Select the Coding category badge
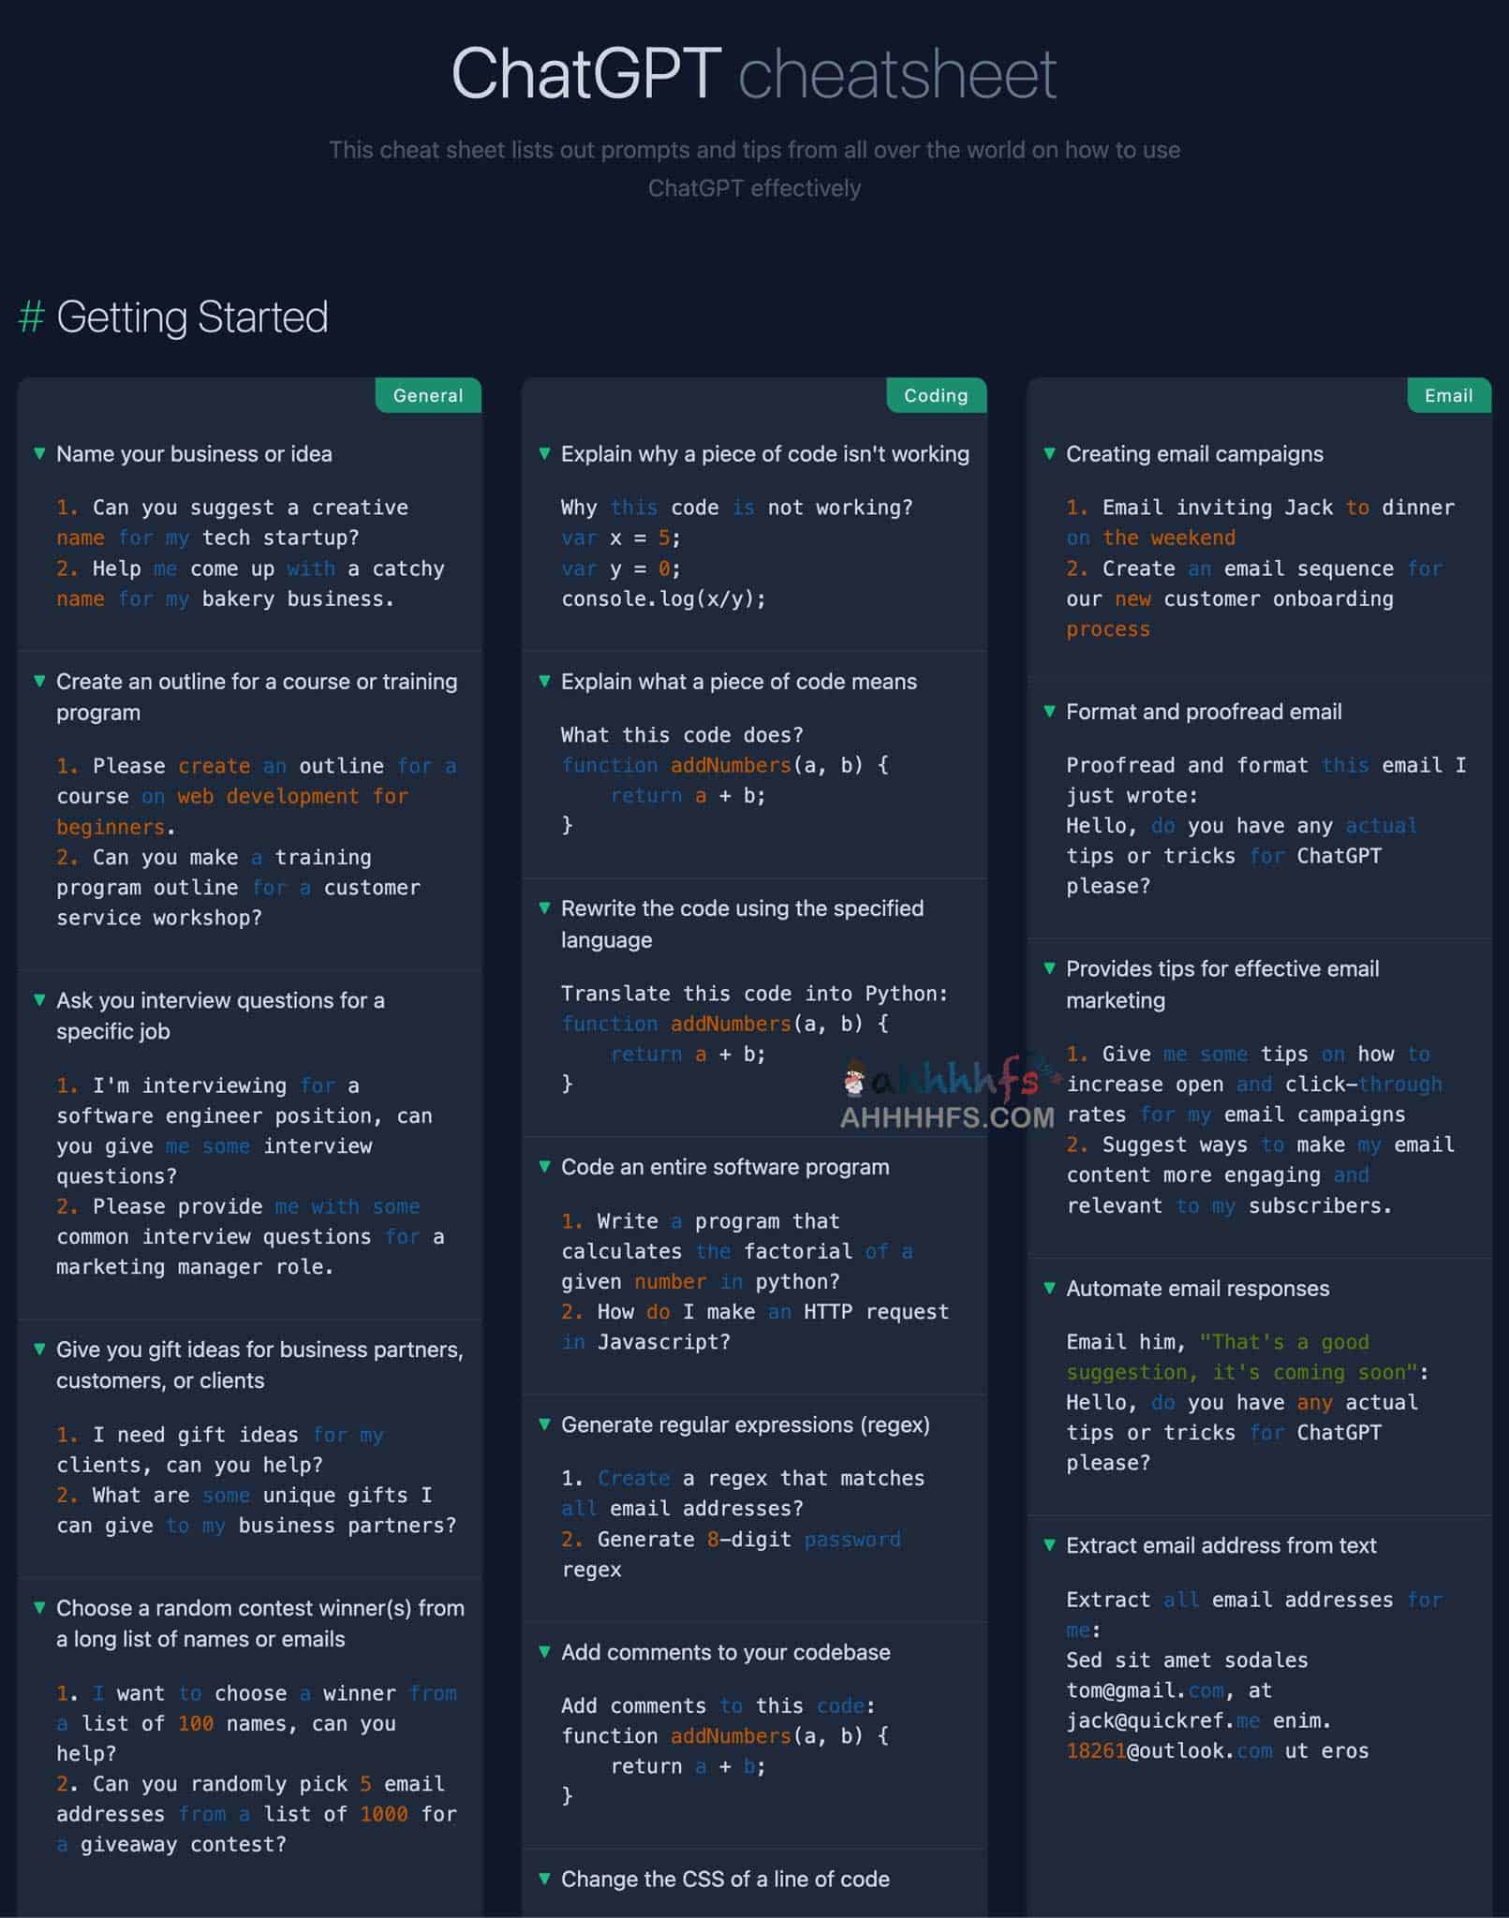This screenshot has width=1509, height=1918. click(936, 395)
